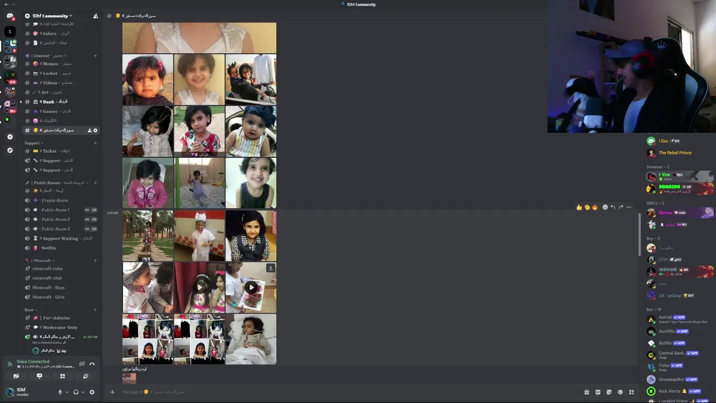Join Support Waiting voice channel

pos(61,238)
